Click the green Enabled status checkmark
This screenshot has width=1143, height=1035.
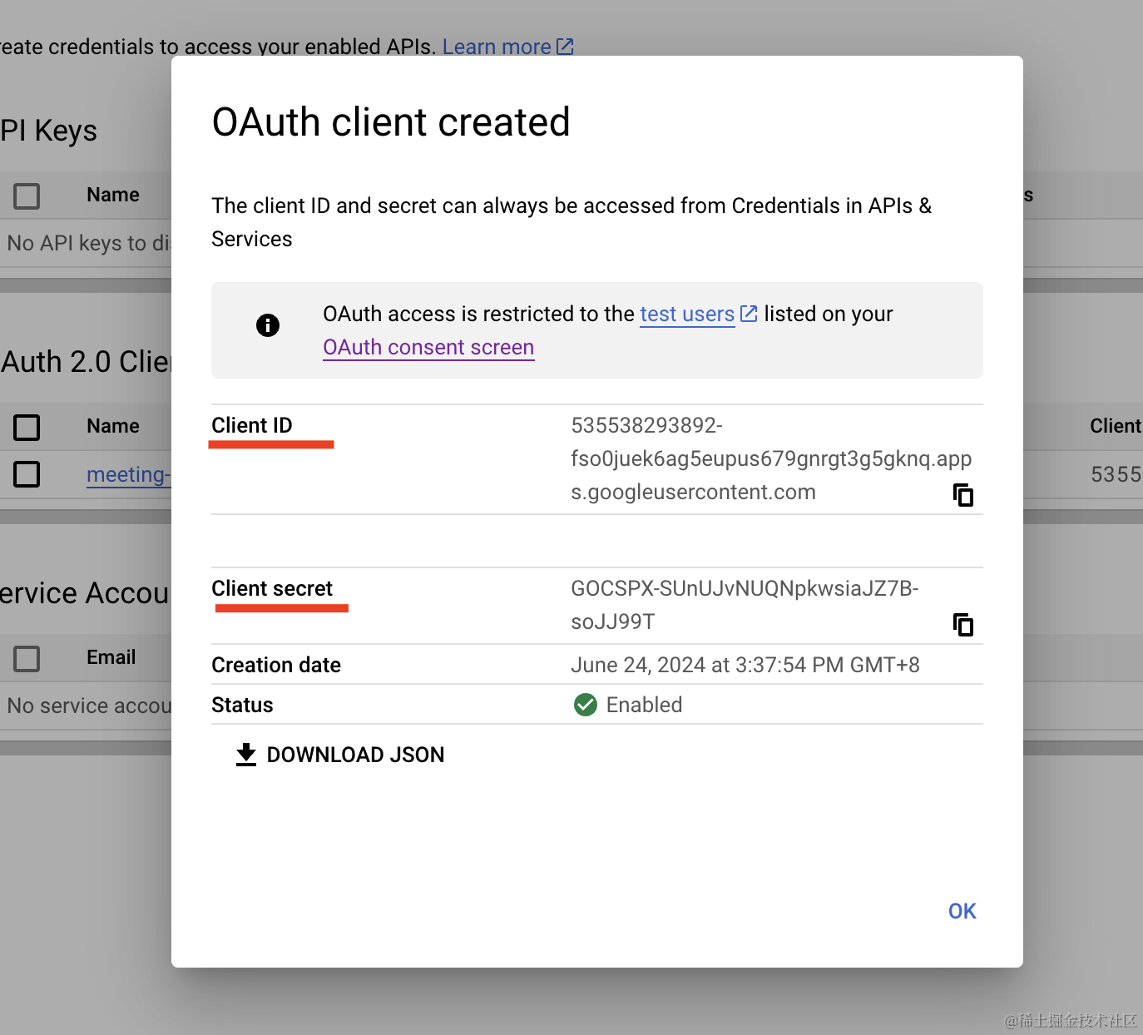586,705
